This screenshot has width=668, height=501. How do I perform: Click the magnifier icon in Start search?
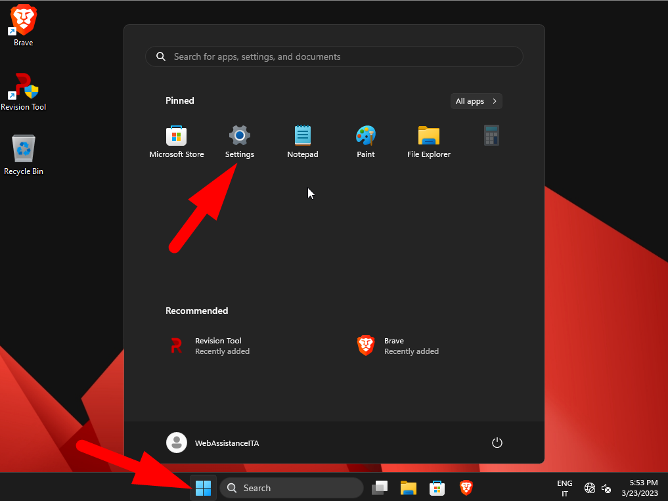(161, 56)
